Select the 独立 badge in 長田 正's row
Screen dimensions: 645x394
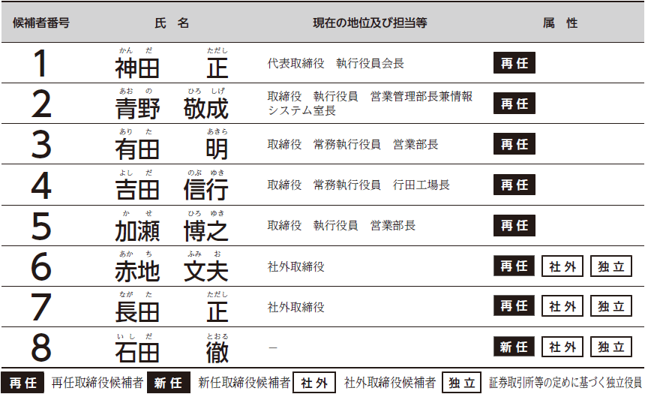click(610, 306)
